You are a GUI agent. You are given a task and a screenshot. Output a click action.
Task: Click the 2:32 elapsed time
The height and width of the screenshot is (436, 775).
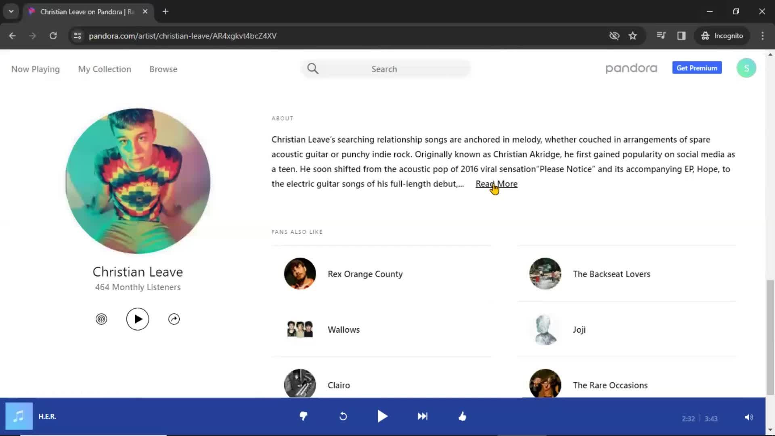tap(688, 419)
